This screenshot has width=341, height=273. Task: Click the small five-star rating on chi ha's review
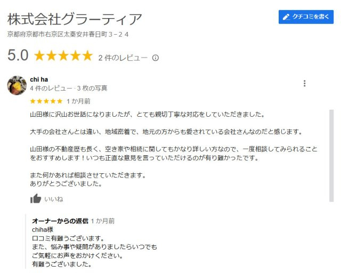pyautogui.click(x=46, y=101)
